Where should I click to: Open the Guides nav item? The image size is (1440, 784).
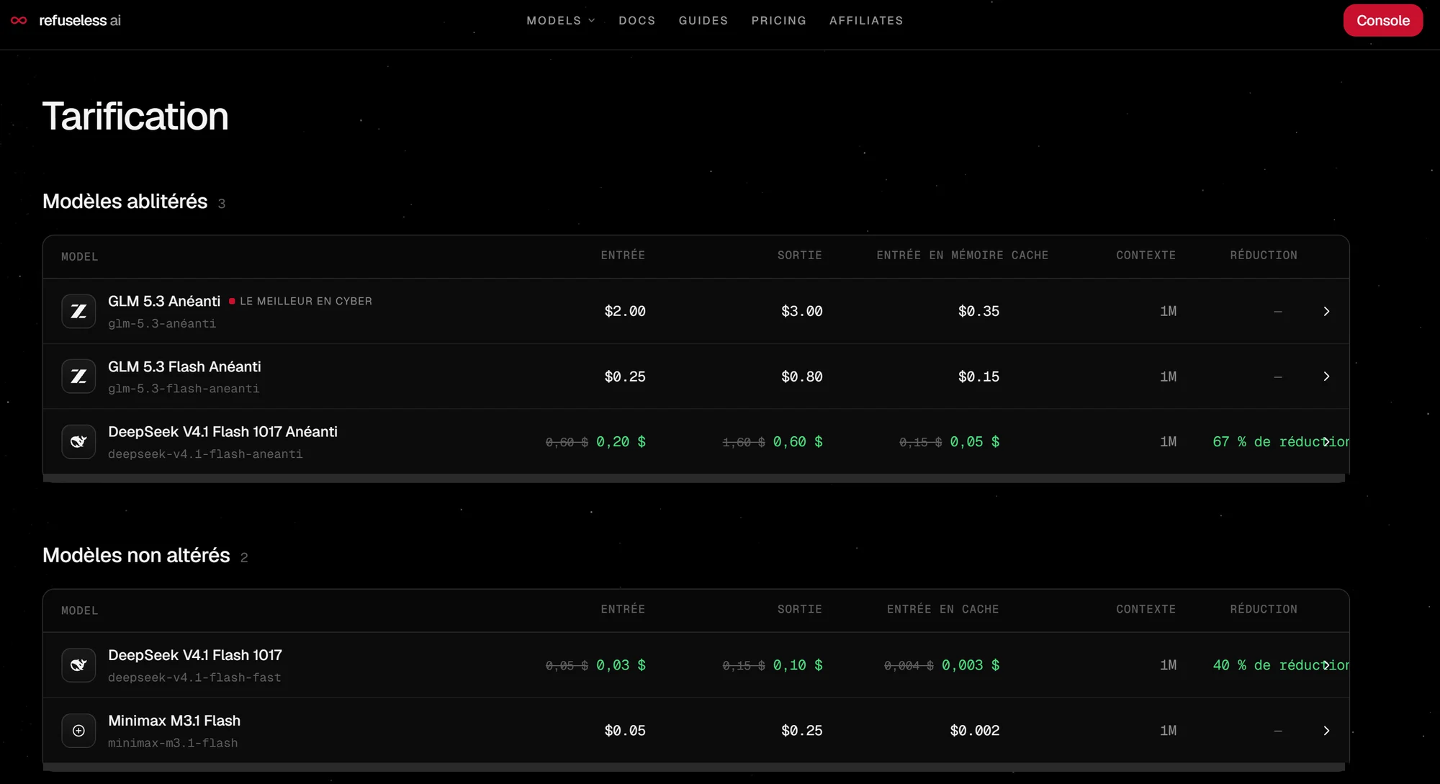point(703,20)
